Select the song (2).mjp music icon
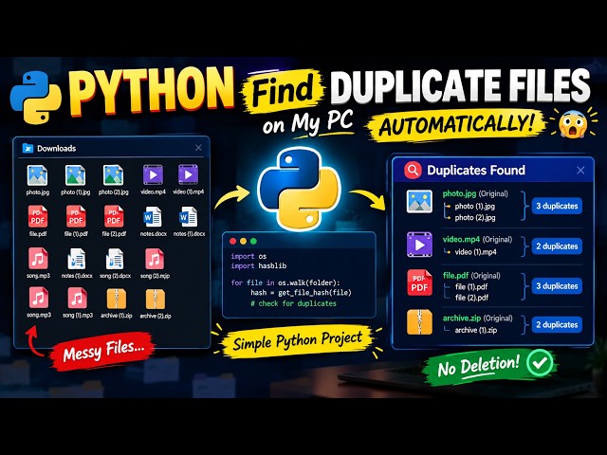Screen dimensions: 607x455 pos(155,259)
